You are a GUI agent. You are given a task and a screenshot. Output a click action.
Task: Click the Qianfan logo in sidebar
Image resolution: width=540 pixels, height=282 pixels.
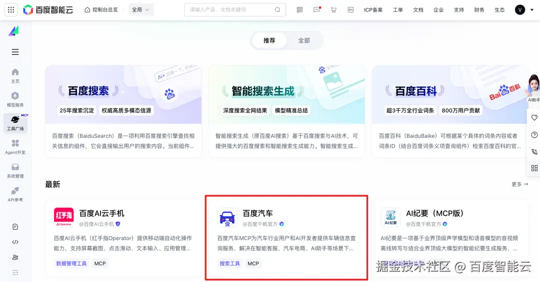14,31
